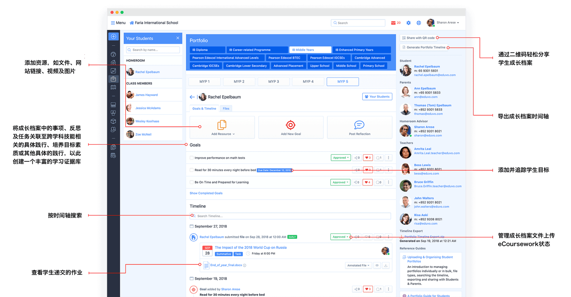Open the dashboard gauge icon in sidebar
This screenshot has width=571, height=297.
[x=113, y=55]
